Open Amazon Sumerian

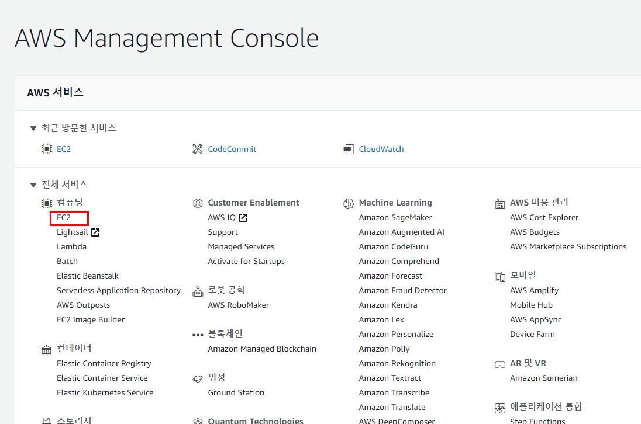point(544,378)
